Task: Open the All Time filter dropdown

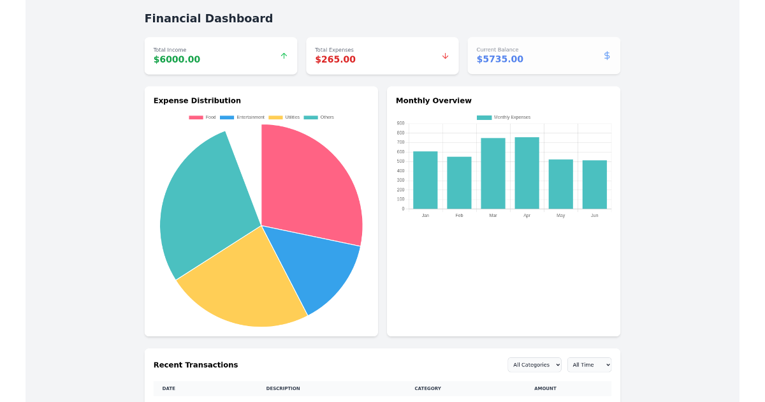Action: [x=589, y=364]
